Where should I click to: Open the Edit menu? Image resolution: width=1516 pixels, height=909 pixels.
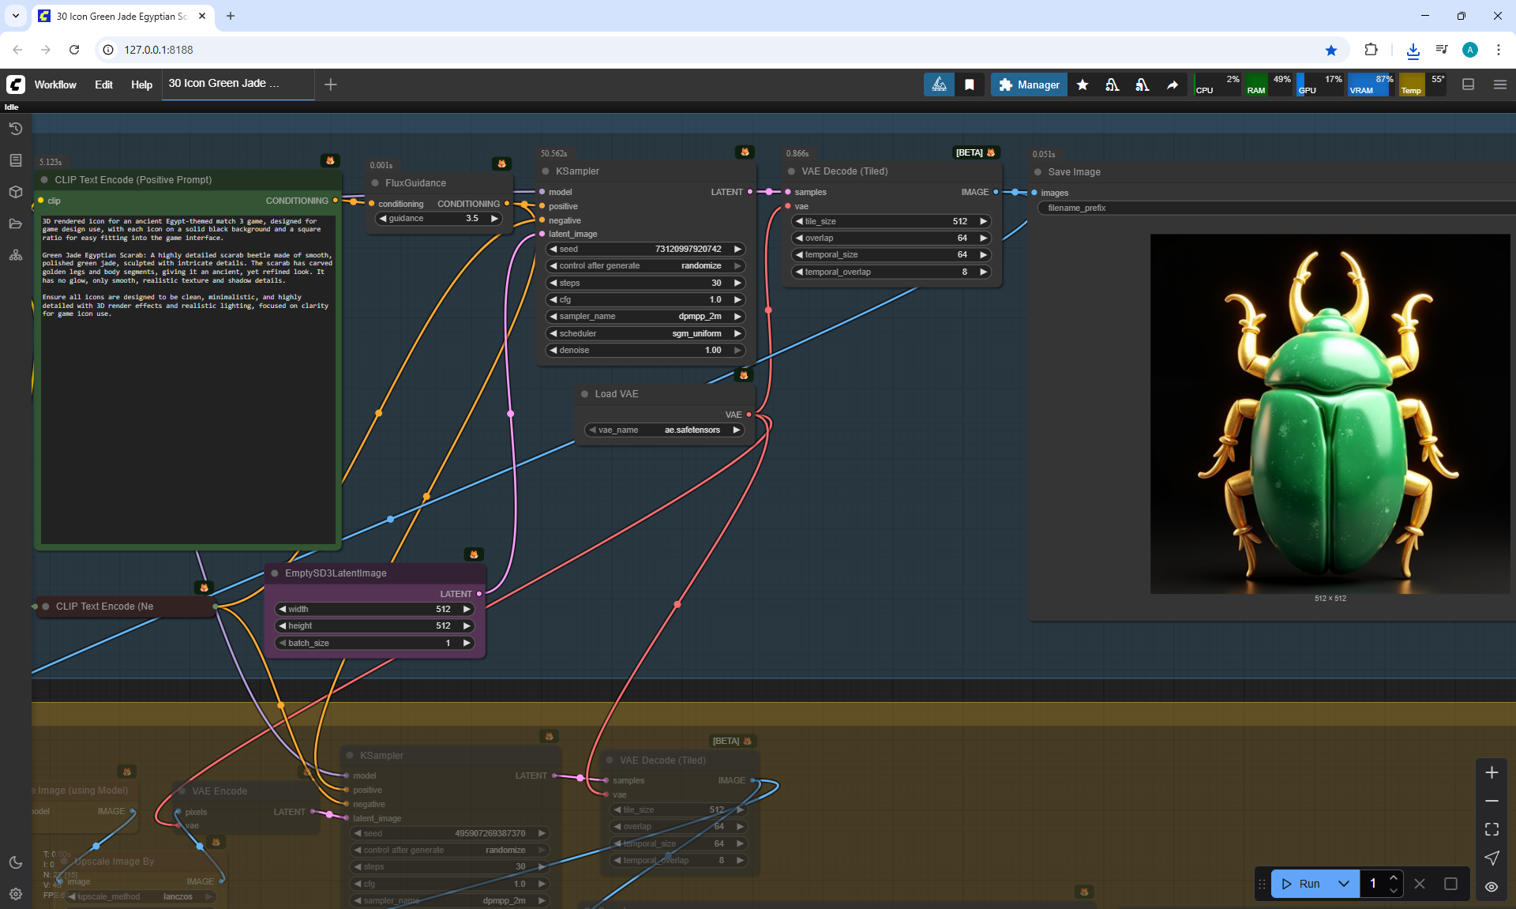[103, 85]
